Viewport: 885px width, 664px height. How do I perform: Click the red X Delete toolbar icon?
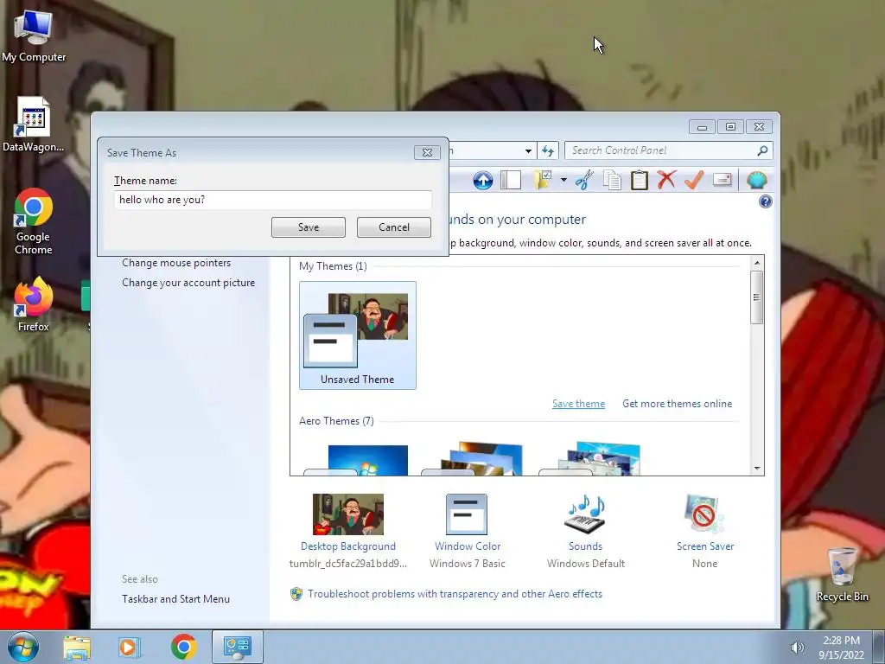[x=666, y=181]
